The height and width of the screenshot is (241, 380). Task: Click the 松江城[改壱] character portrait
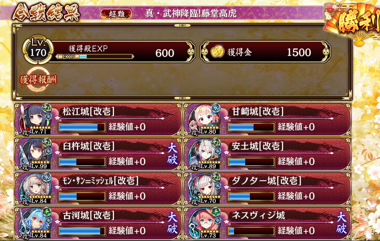point(35,119)
